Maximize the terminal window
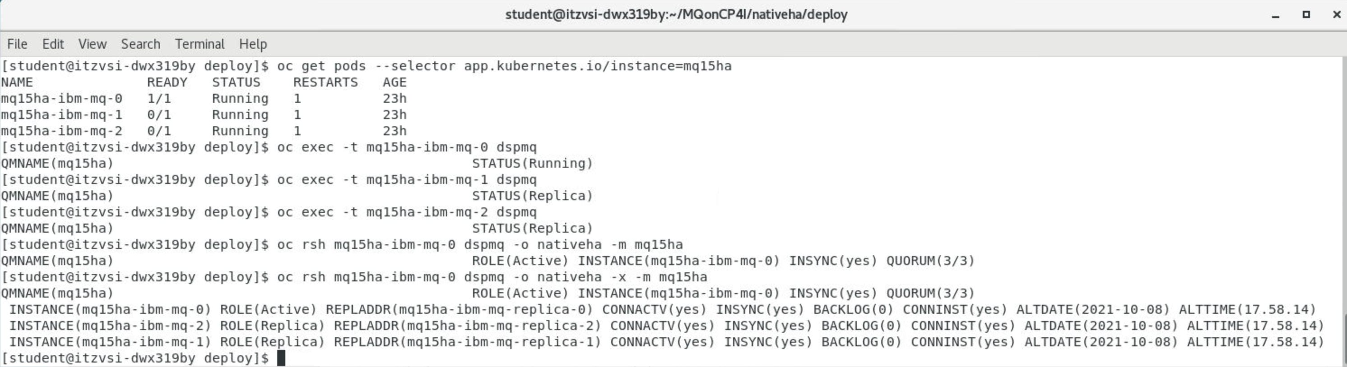 [1305, 14]
